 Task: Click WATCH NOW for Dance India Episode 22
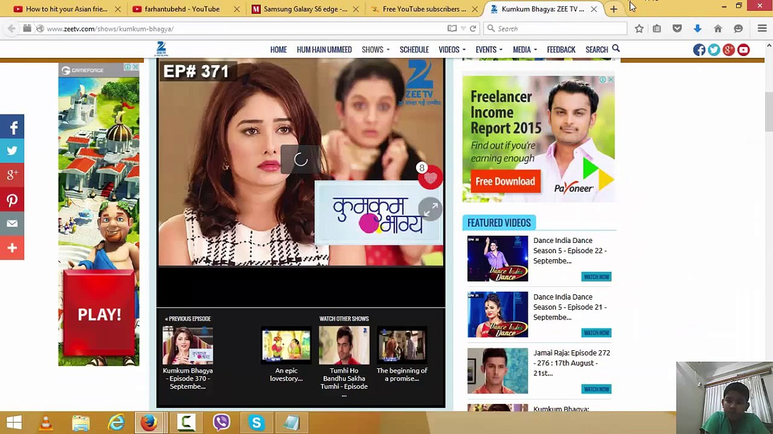[x=596, y=277]
